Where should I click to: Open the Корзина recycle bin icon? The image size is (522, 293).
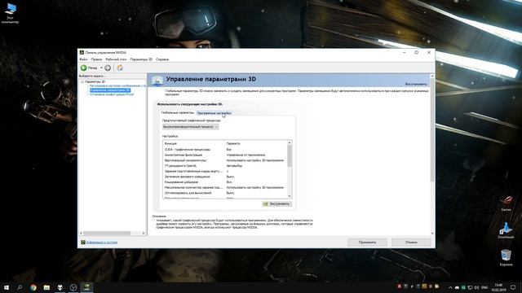(x=506, y=258)
